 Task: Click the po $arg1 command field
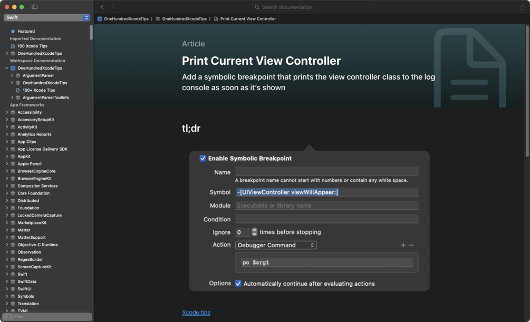tap(327, 262)
